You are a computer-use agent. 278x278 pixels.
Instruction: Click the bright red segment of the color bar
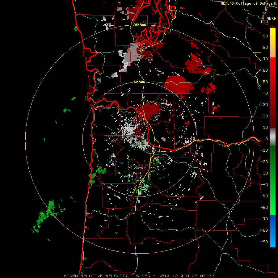(273, 65)
